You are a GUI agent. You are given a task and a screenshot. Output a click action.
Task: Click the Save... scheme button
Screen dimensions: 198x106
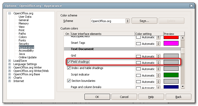[x=144, y=21]
